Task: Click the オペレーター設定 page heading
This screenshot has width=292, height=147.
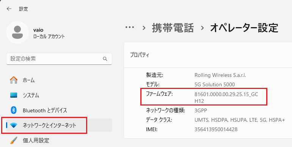Action: point(244,28)
